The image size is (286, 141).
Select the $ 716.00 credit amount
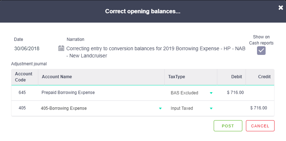(x=259, y=108)
